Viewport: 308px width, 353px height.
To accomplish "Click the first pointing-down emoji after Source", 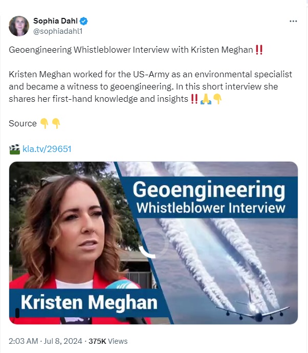I will [x=44, y=124].
